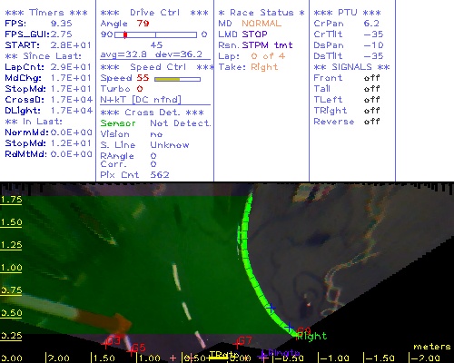Select the Drive Ctrl panel header

[x=154, y=13]
